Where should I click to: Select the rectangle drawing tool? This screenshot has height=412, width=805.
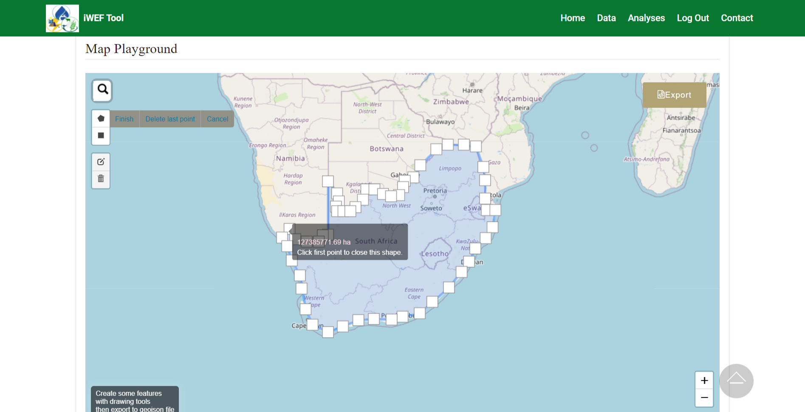101,135
